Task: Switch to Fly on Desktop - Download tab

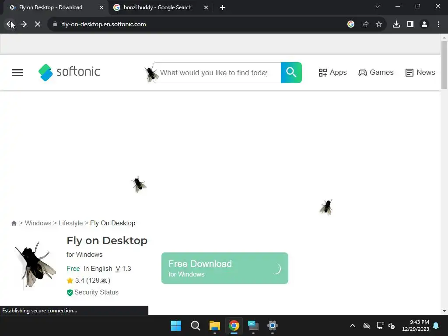Action: pos(51,7)
